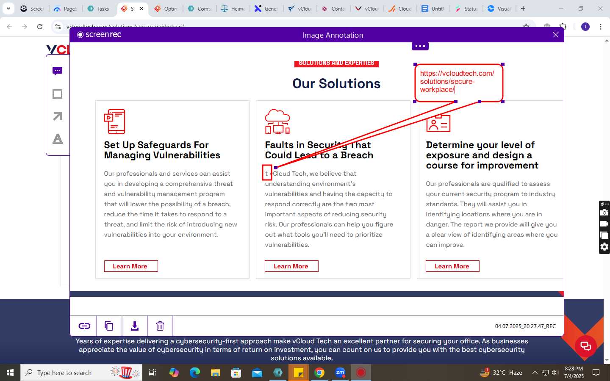Open a new browser tab

pyautogui.click(x=523, y=8)
